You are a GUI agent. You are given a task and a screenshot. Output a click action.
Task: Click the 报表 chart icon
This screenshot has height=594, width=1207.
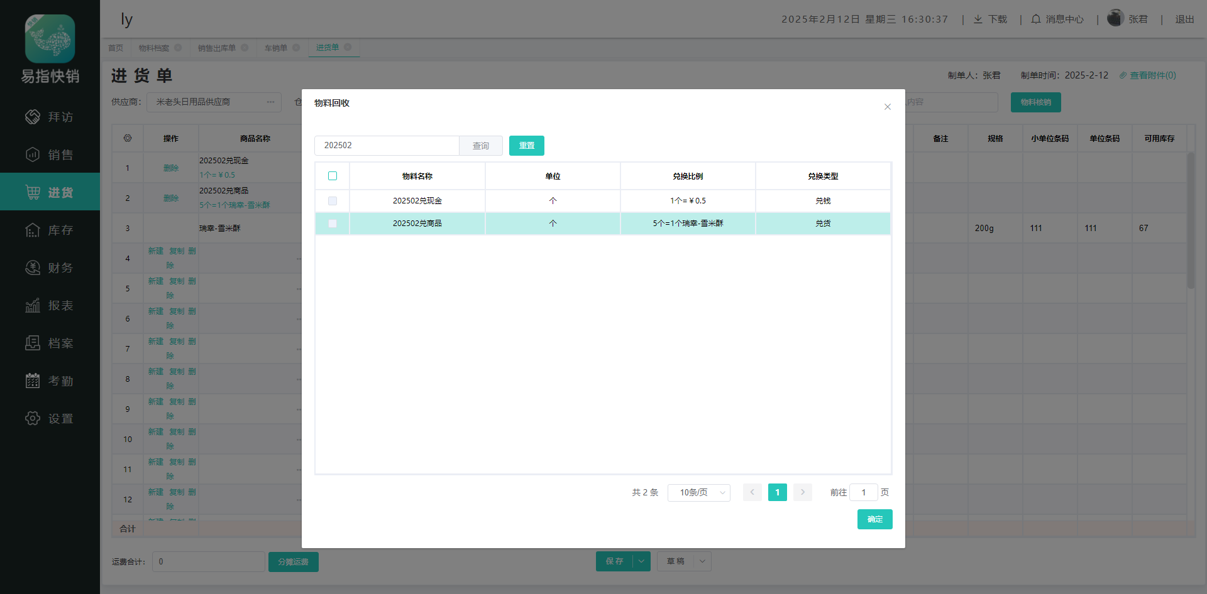tap(33, 306)
